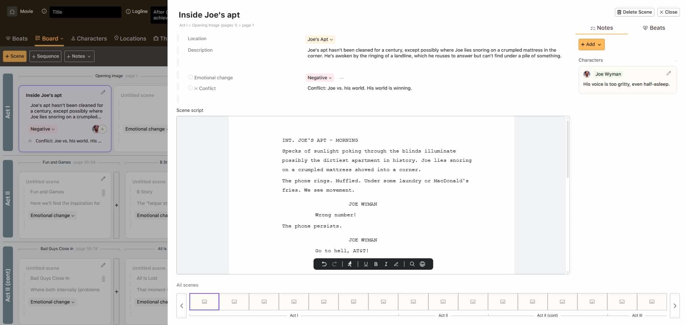Open search in the script toolbar
The image size is (686, 325).
tap(412, 264)
